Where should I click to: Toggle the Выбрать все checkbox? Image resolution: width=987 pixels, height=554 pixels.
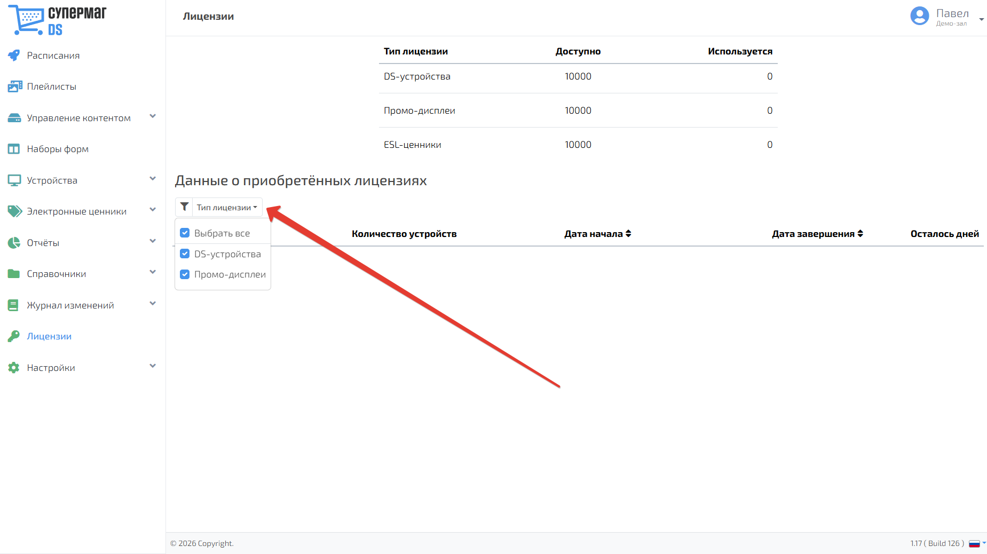185,233
